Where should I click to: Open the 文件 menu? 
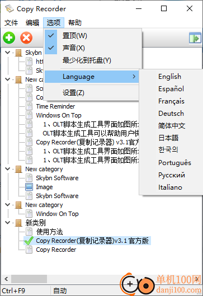tap(11, 22)
